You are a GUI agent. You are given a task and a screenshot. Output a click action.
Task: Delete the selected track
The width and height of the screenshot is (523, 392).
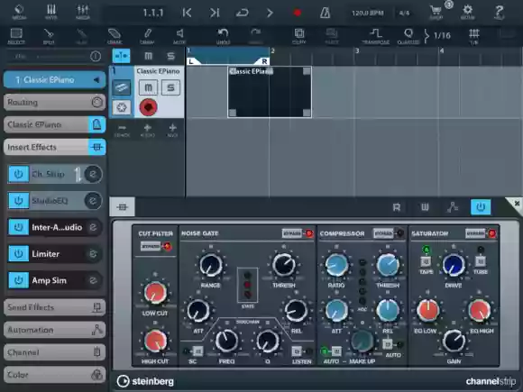tap(122, 130)
